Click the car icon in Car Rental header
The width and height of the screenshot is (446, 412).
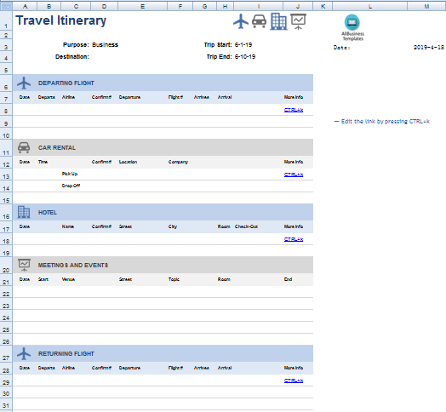tap(24, 147)
